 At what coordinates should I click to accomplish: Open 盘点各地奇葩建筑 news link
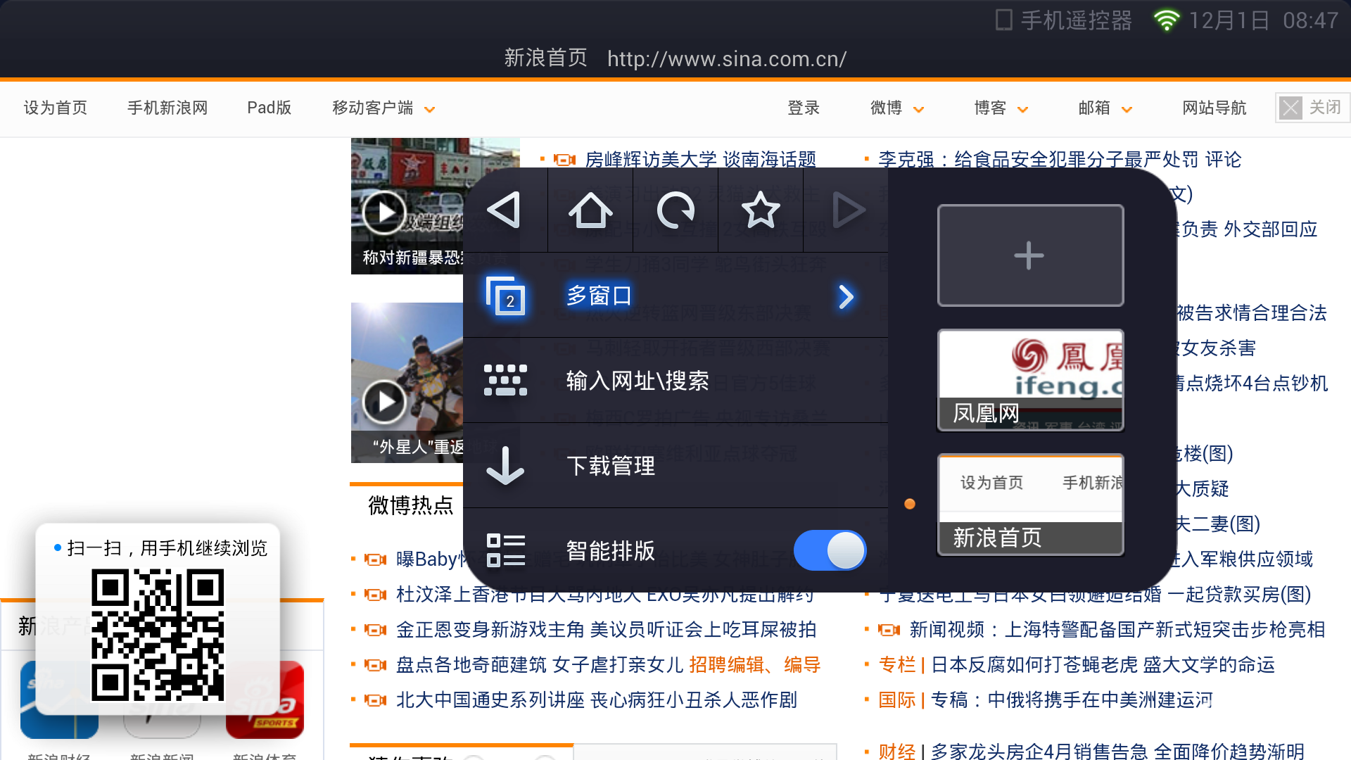540,664
